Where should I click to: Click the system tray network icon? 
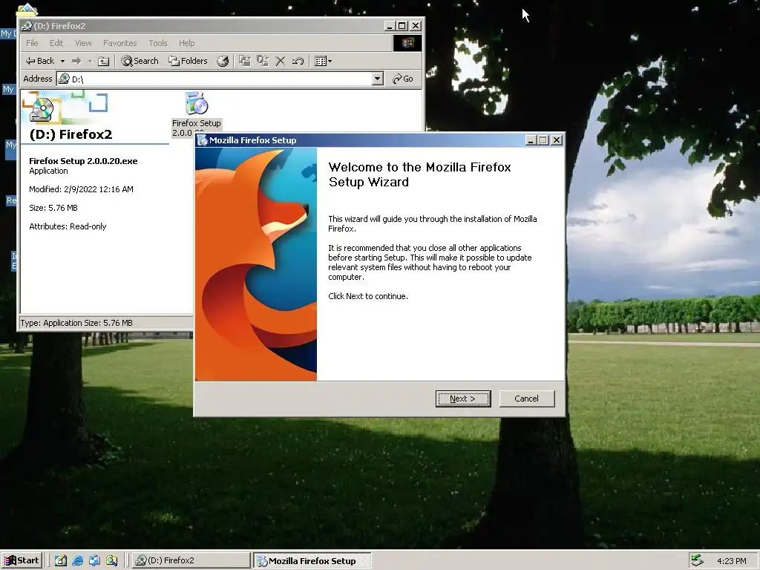pyautogui.click(x=698, y=560)
